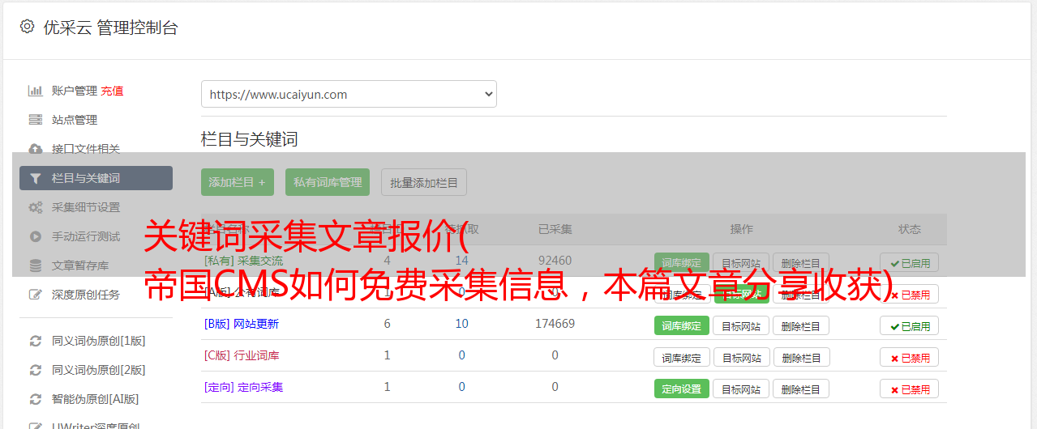Image resolution: width=1037 pixels, height=429 pixels.
Task: Click the server icon for 站点管理
Action: (x=36, y=120)
